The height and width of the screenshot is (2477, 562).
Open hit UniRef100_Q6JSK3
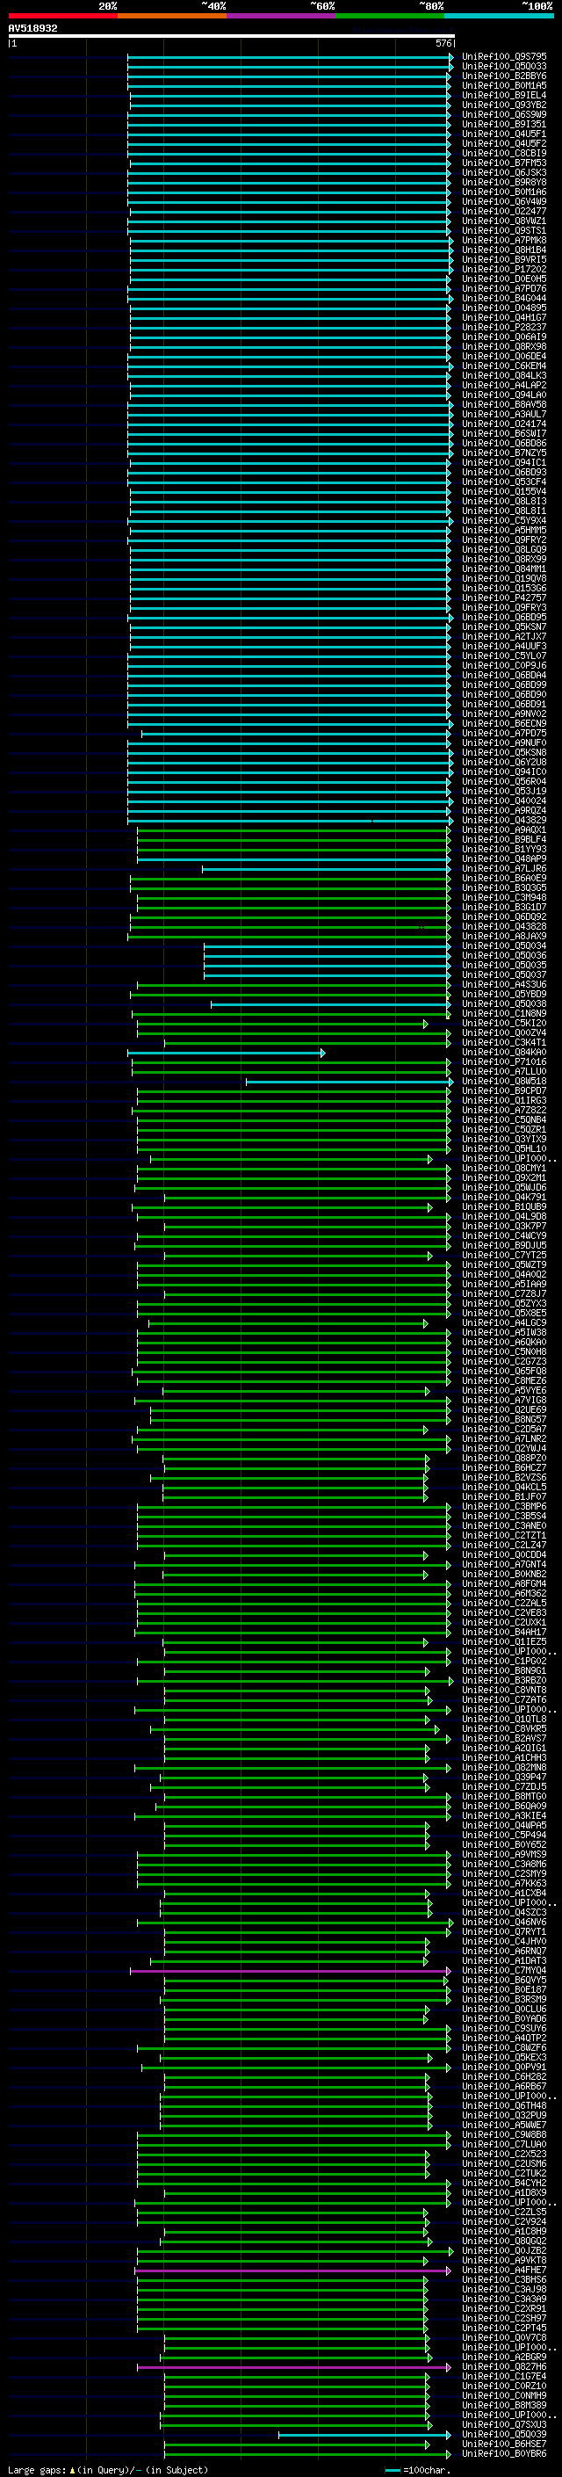(x=504, y=173)
